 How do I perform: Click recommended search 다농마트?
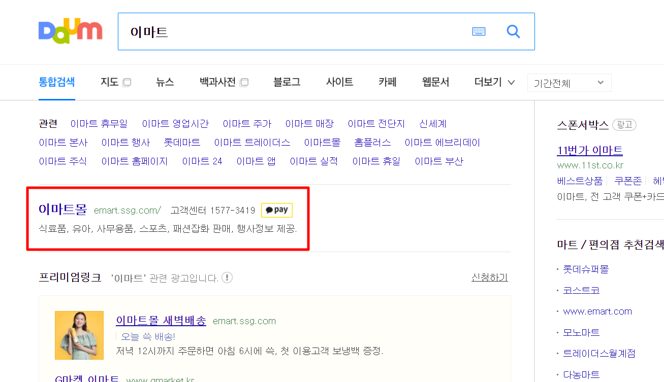click(581, 375)
